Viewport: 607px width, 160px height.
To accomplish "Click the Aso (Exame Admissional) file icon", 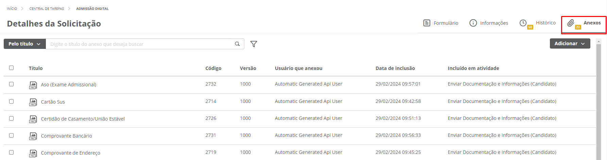I will [x=33, y=85].
